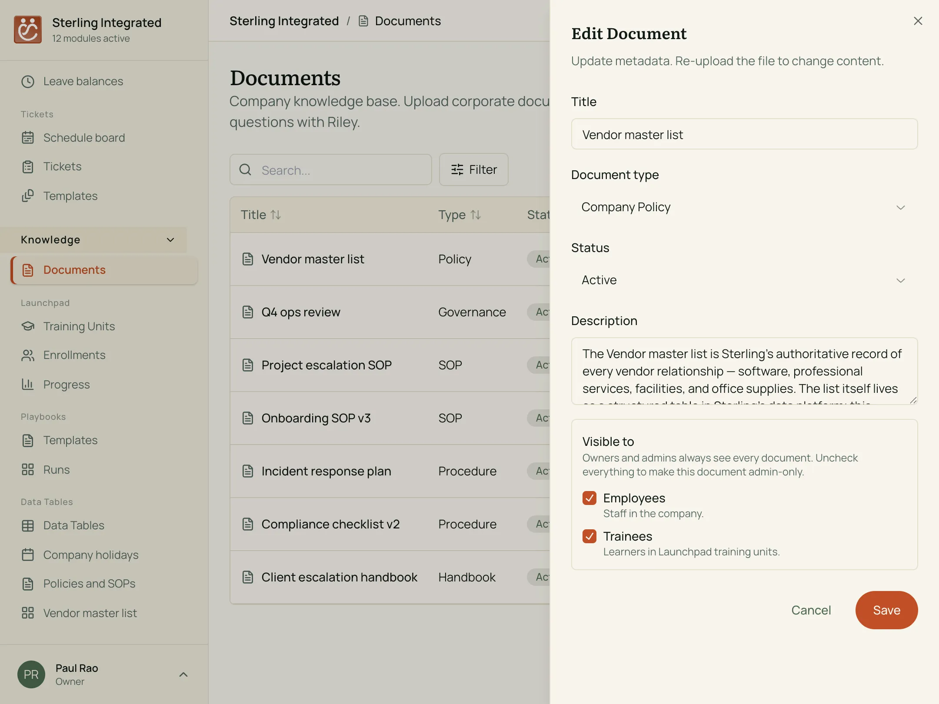Click the Filter button
939x704 pixels.
coord(473,169)
